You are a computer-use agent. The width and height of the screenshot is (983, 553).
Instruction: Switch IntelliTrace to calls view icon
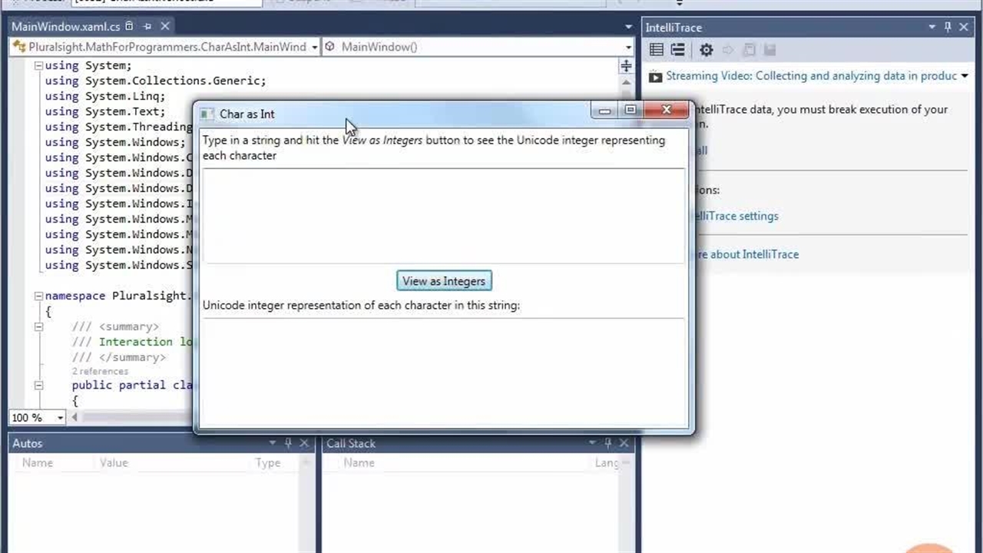[677, 50]
